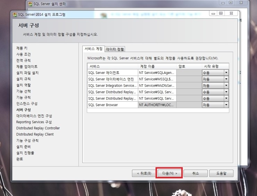Click account name NT Service\SQLAgen... cell
The width and height of the screenshot is (257, 196).
coord(157,73)
